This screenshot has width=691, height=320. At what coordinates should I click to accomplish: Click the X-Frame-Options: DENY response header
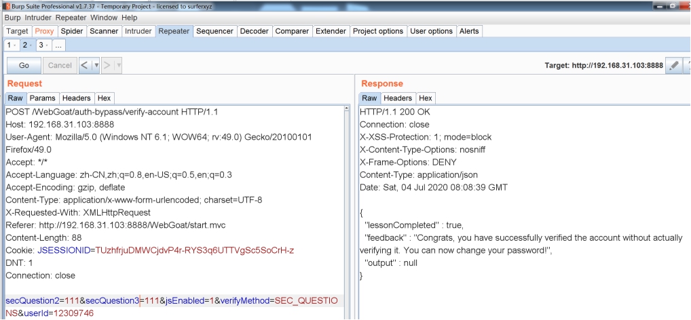click(408, 162)
